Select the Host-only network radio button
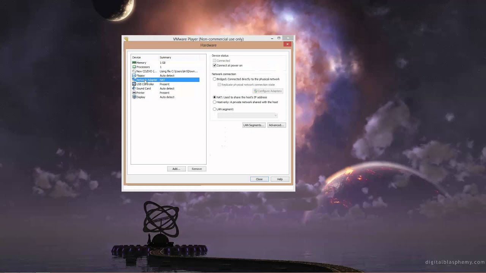 coord(215,102)
